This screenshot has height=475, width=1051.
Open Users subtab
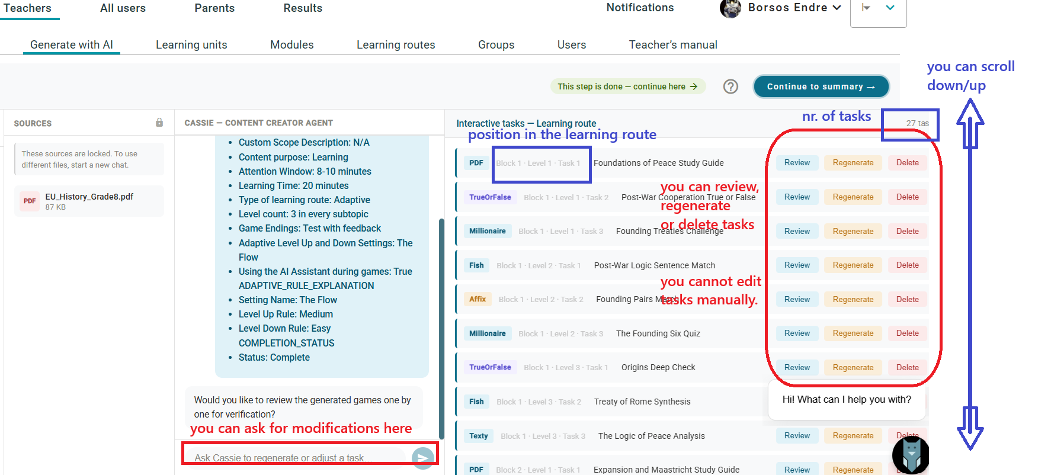pos(572,44)
